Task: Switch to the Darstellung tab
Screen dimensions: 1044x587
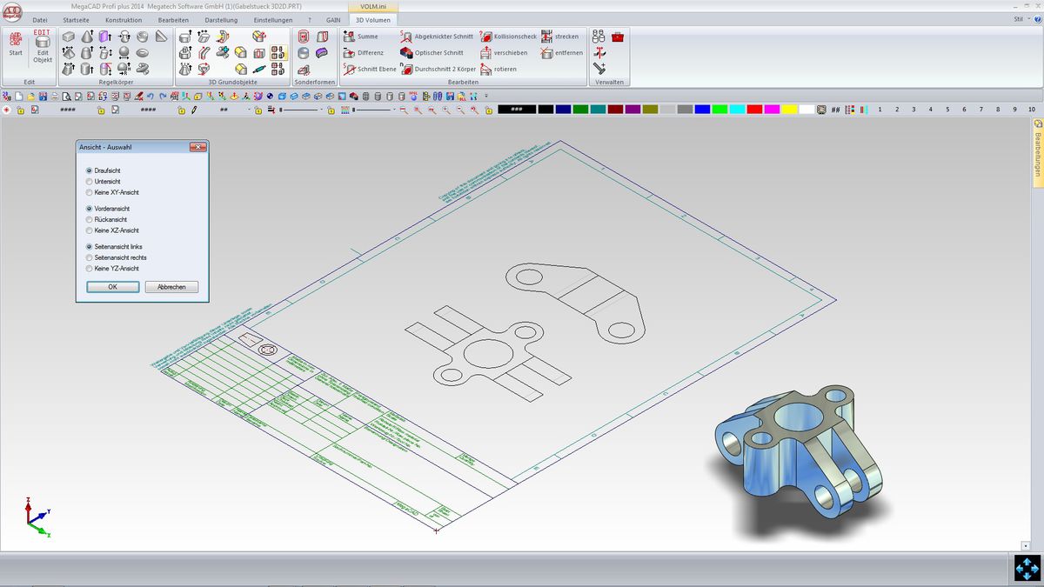Action: coord(222,19)
